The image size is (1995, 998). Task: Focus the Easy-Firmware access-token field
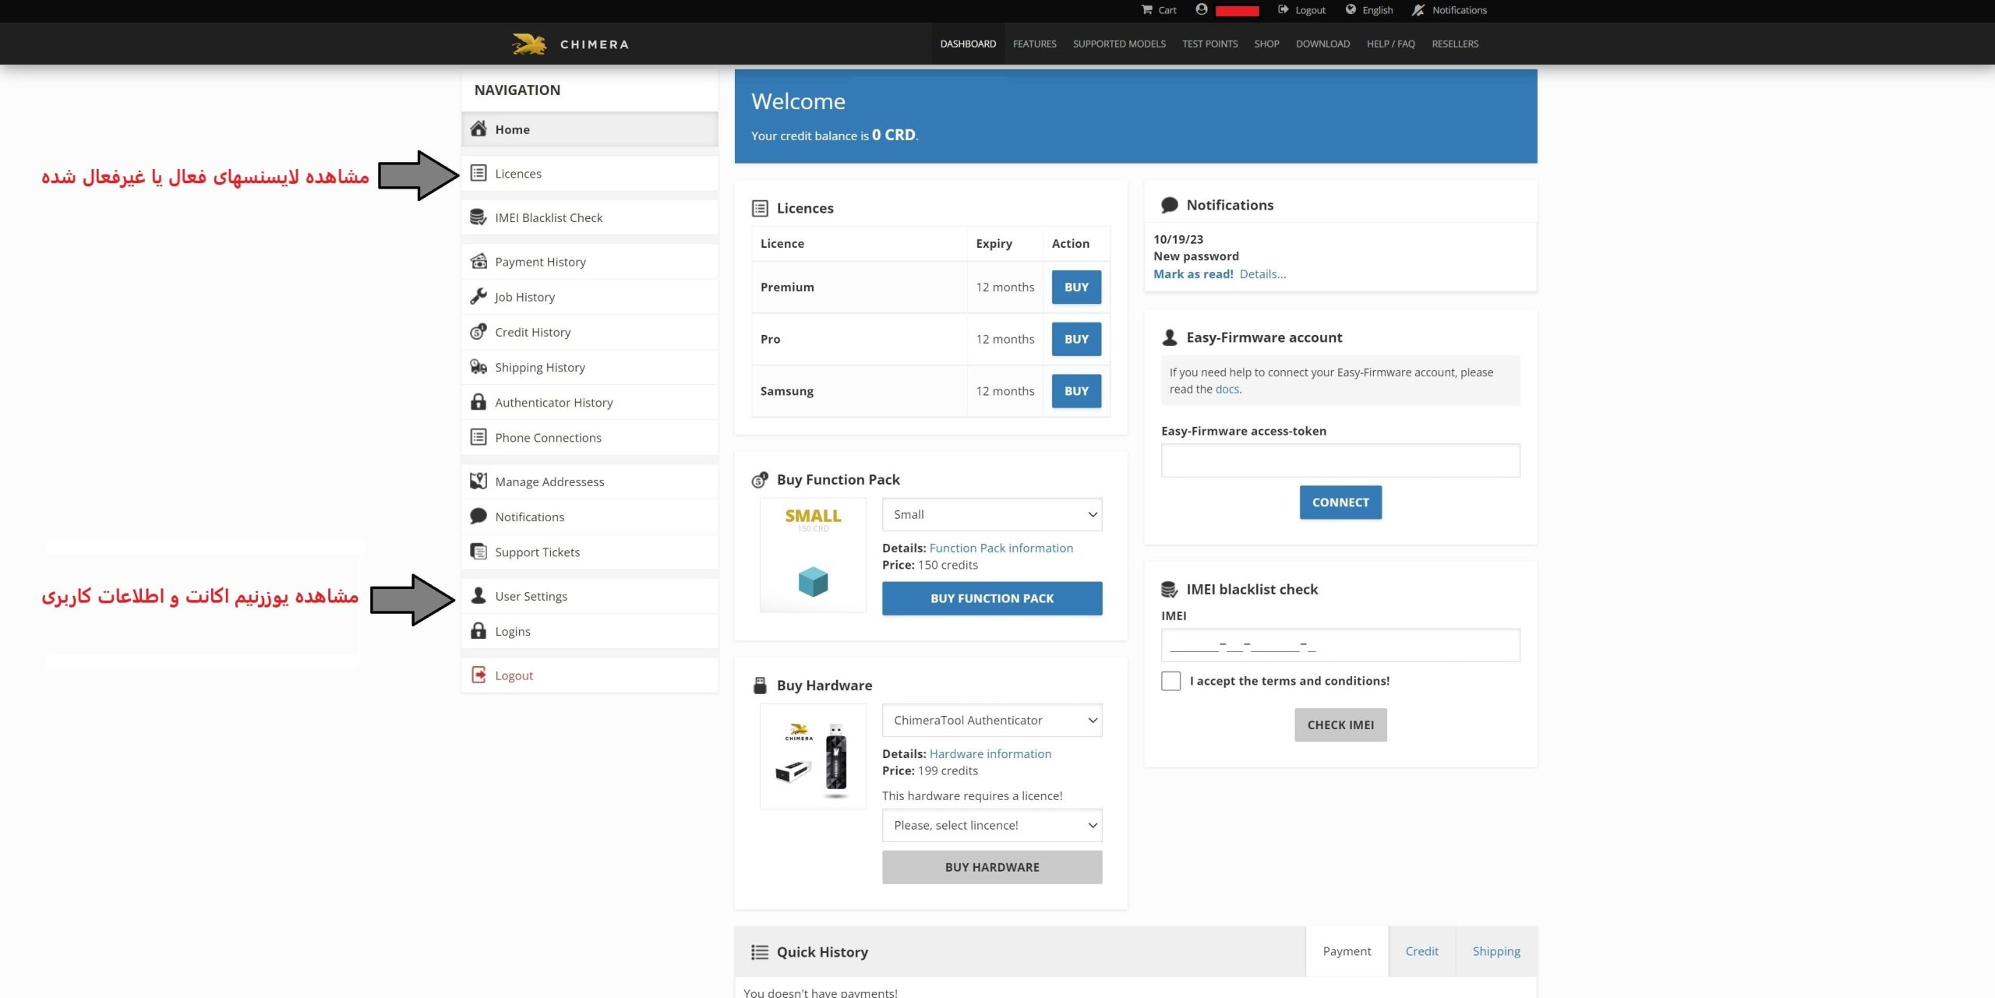[1340, 460]
